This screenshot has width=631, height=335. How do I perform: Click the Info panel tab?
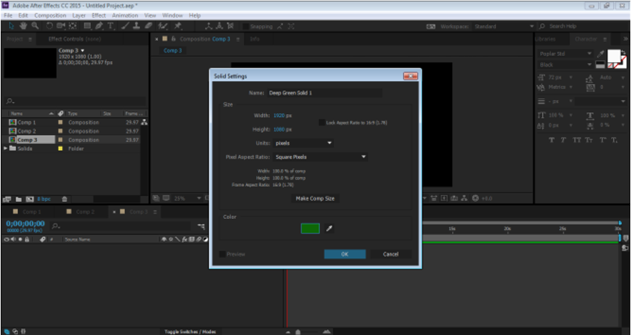[255, 39]
